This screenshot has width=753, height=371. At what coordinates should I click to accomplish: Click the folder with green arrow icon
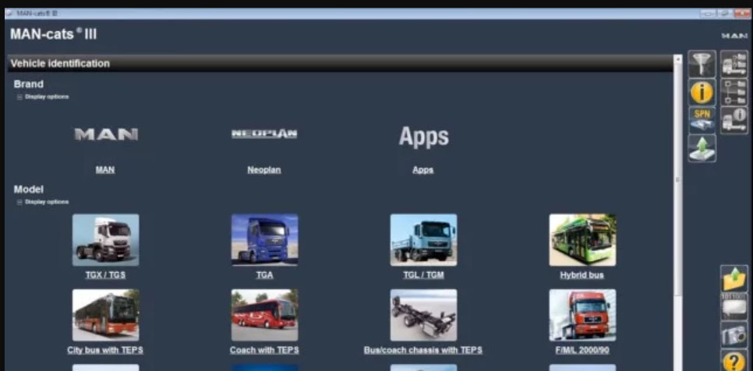[x=734, y=278]
